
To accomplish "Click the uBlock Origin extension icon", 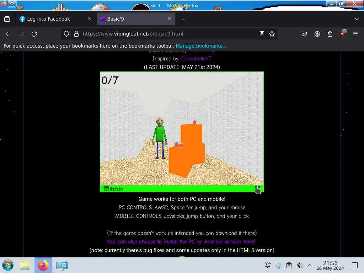I will (343, 34).
